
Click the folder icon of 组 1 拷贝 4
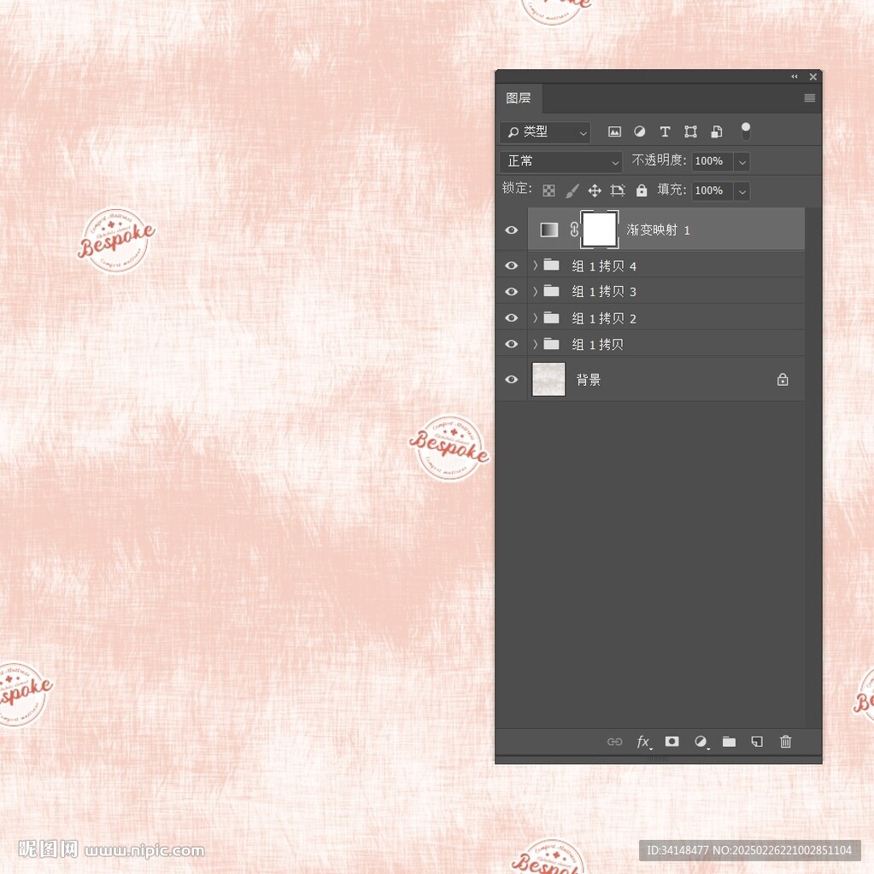(x=551, y=265)
